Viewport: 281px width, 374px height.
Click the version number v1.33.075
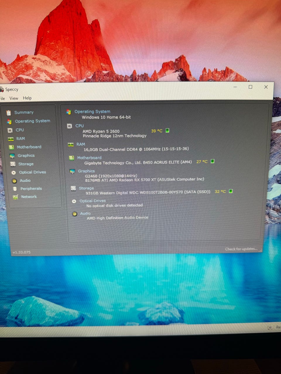pyautogui.click(x=22, y=252)
